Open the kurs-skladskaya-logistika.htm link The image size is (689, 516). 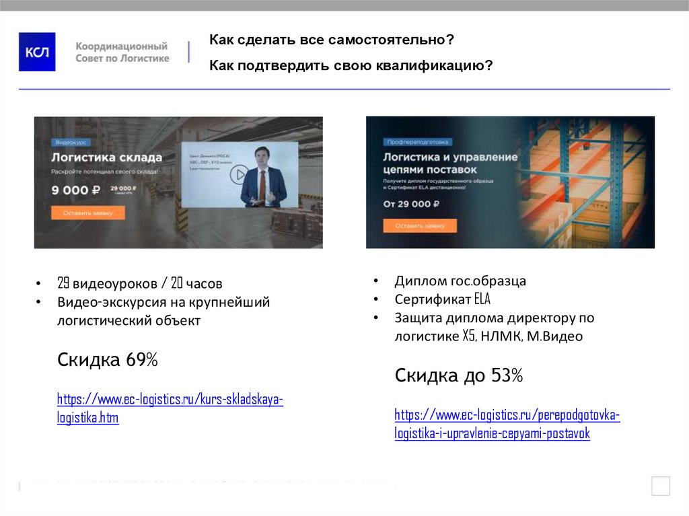[x=170, y=408]
